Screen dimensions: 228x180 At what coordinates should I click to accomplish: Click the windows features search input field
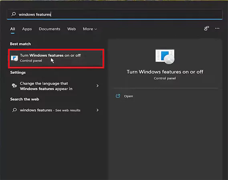coord(115,14)
